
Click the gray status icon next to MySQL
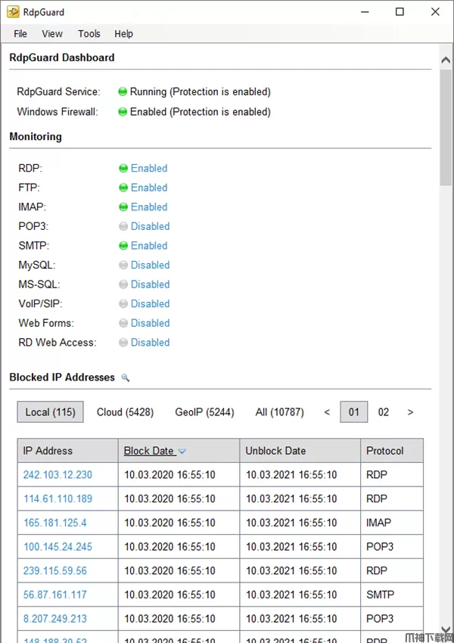123,266
